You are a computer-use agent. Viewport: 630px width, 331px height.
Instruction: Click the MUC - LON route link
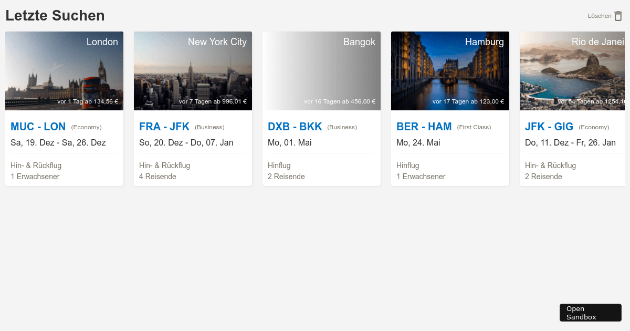[38, 127]
